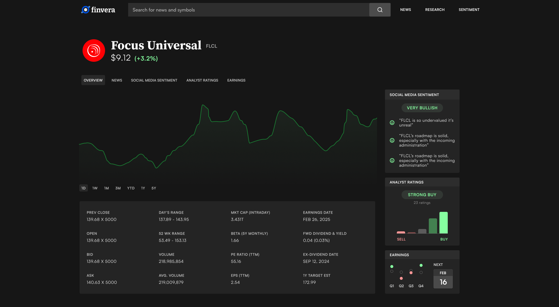Click the red Focus Universal company logo
Screen dimensions: 559x307
pos(94,51)
